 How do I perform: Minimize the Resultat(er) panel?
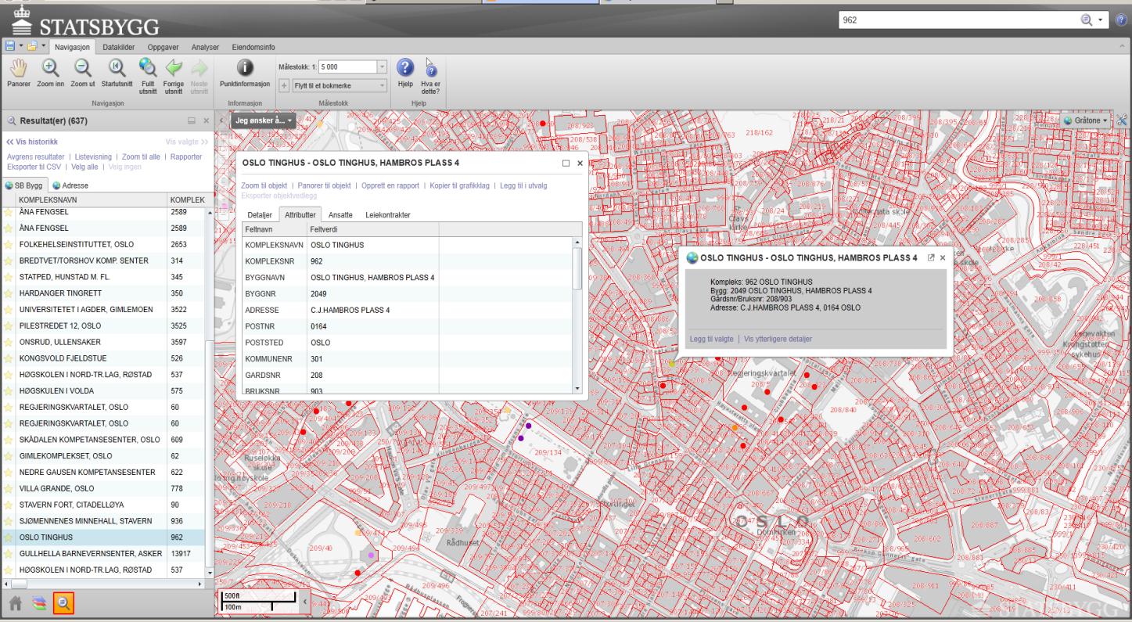point(191,121)
